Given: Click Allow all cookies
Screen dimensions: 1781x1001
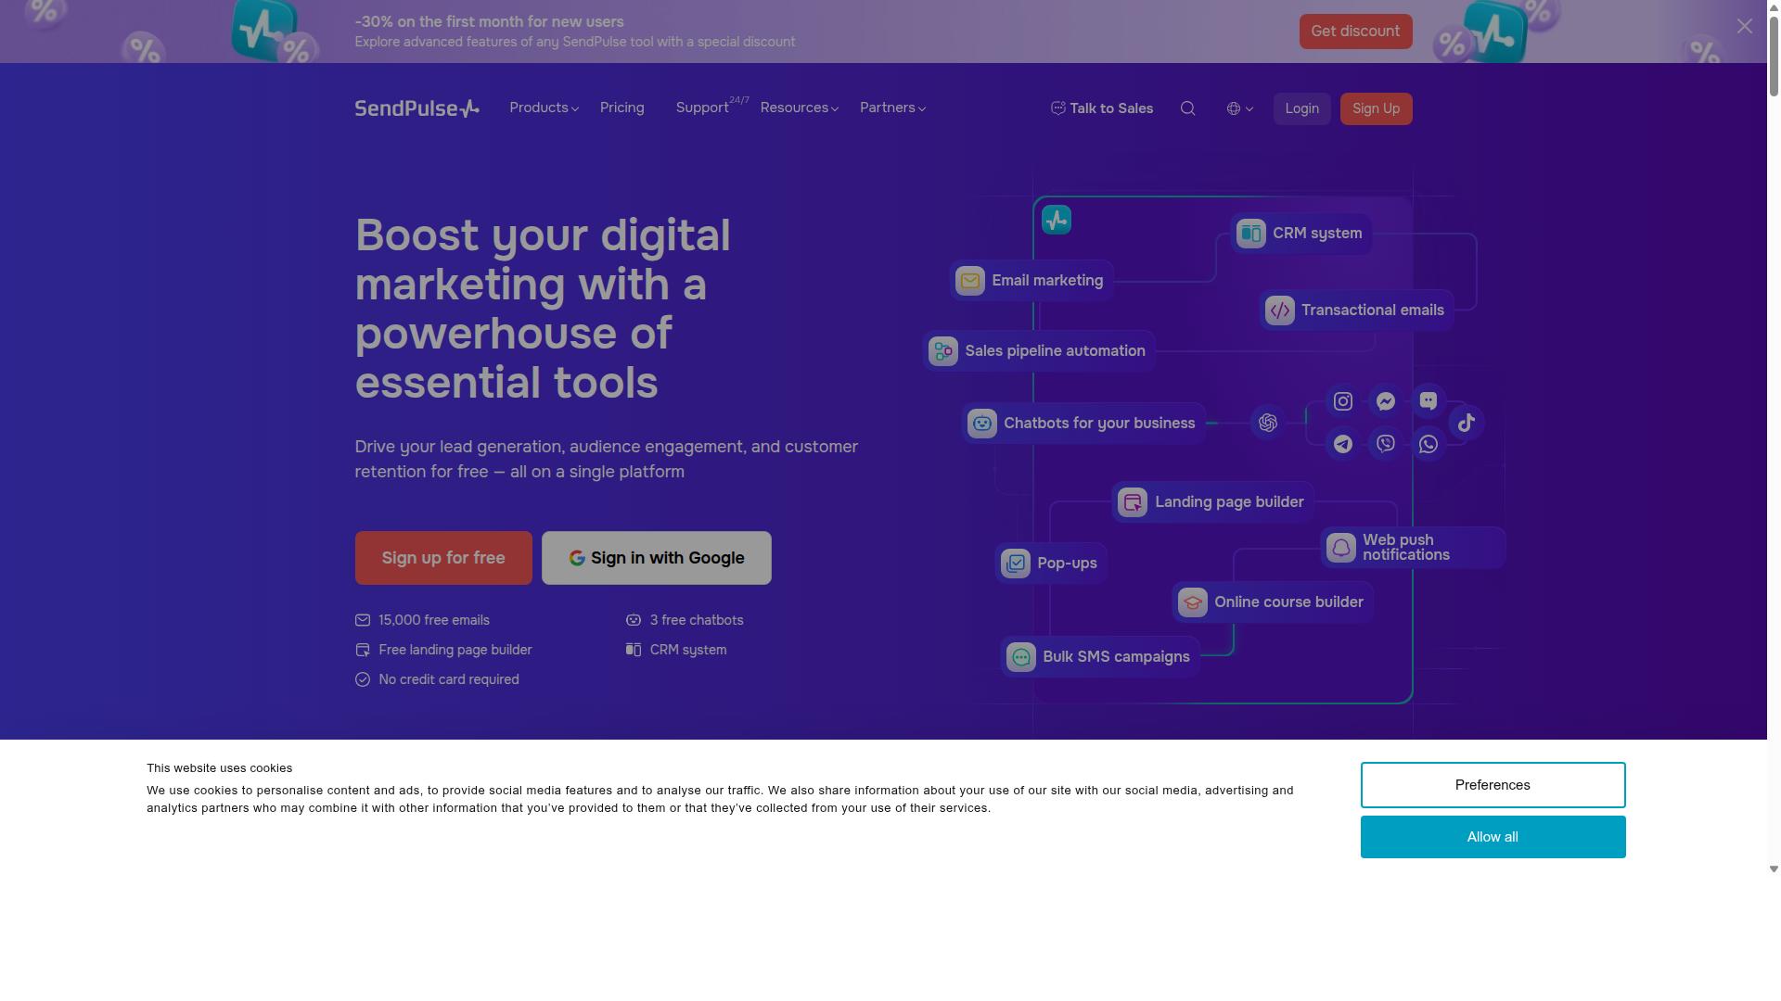Looking at the screenshot, I should (x=1493, y=837).
